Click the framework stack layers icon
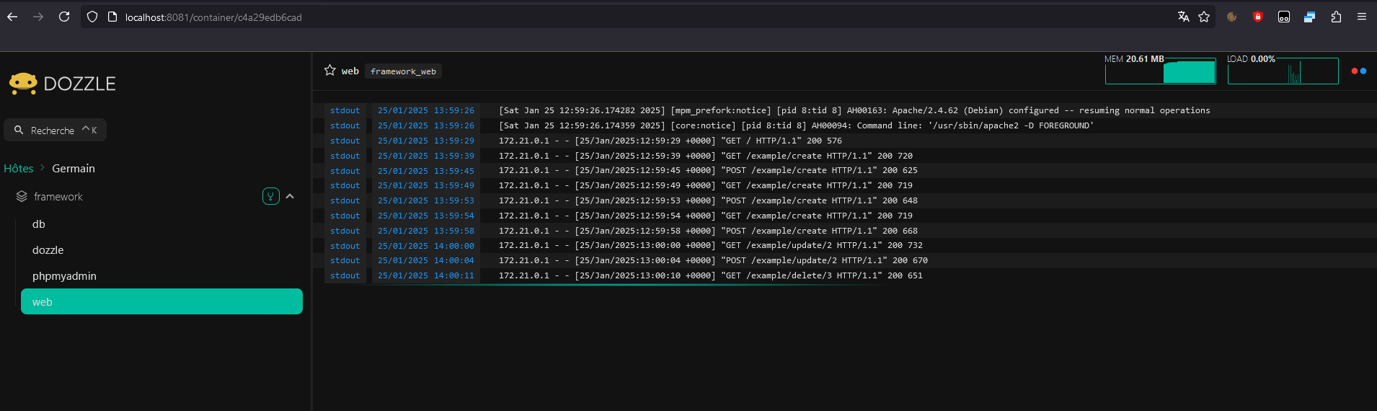 pos(22,196)
